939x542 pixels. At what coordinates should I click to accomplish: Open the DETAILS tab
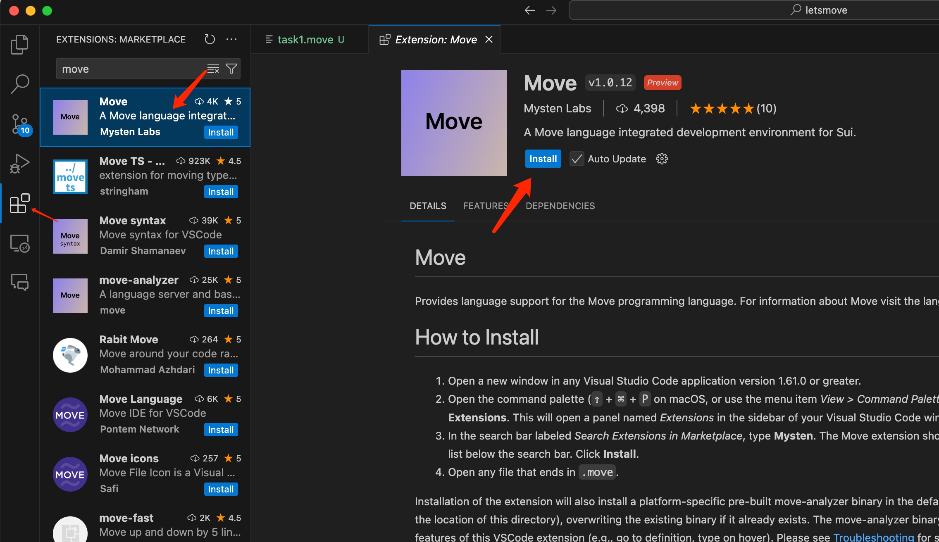428,206
